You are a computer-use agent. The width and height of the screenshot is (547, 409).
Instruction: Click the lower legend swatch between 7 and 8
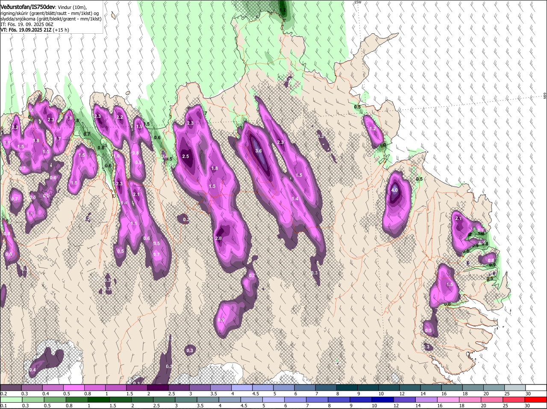click(x=318, y=400)
